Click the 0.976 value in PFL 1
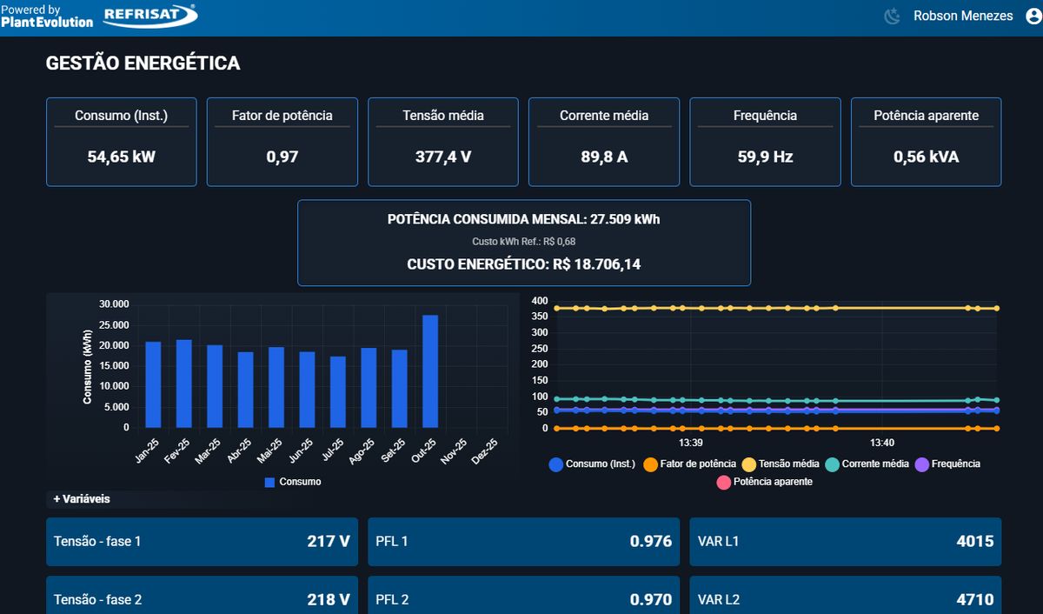The height and width of the screenshot is (614, 1043). [651, 542]
